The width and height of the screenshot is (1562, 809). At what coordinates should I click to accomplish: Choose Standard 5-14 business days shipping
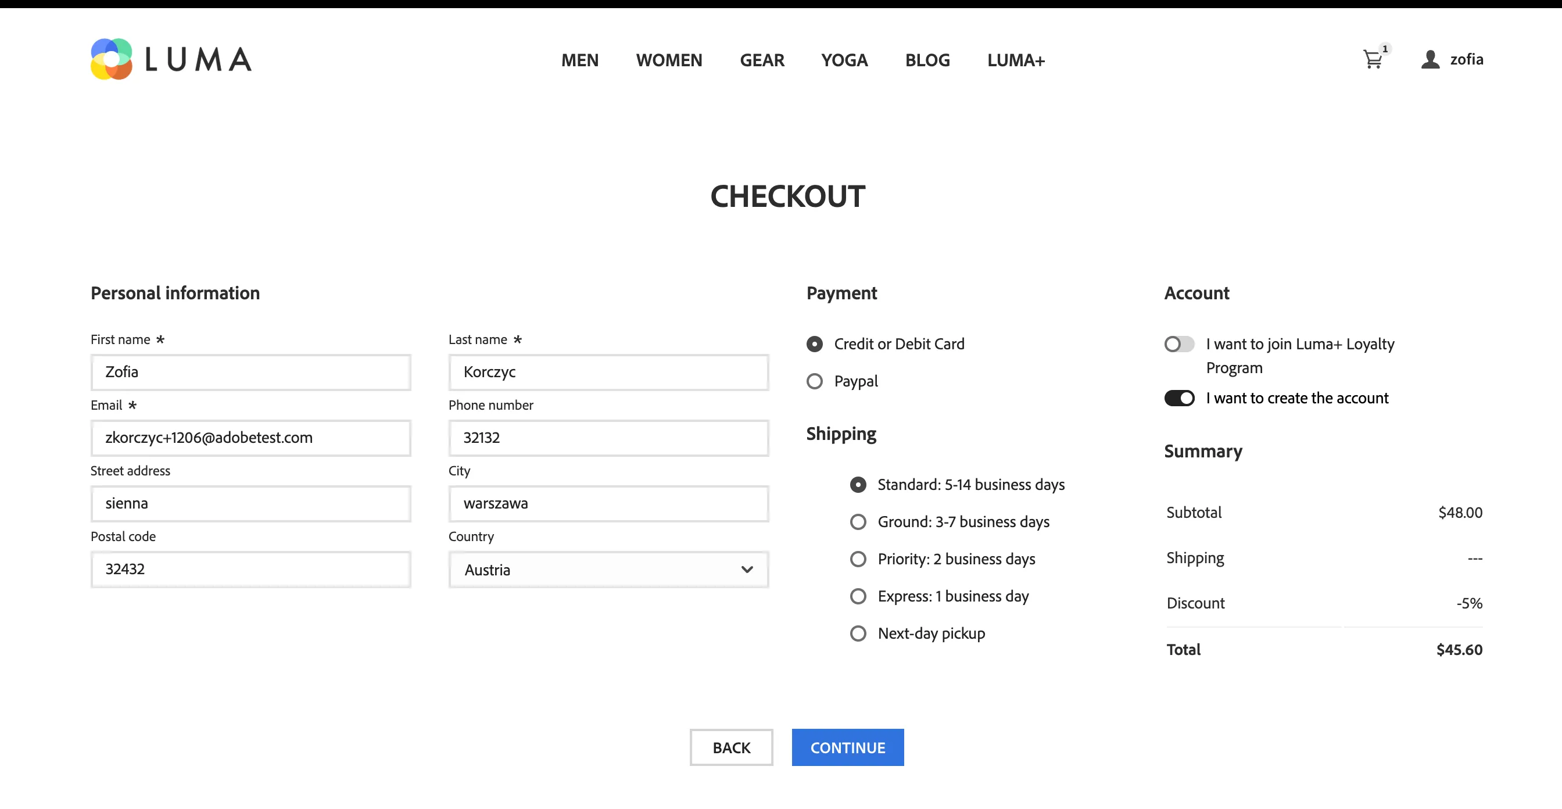pos(858,485)
